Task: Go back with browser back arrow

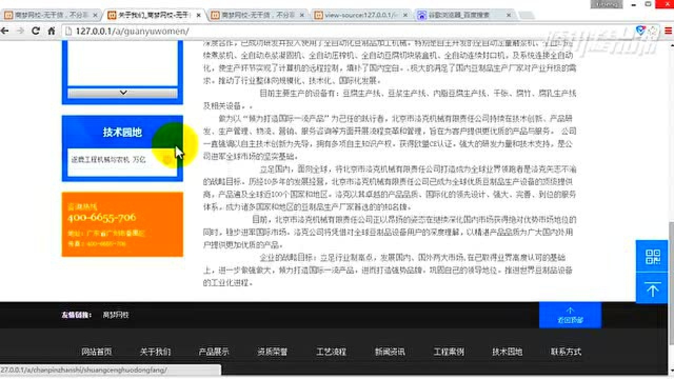Action: pos(5,31)
